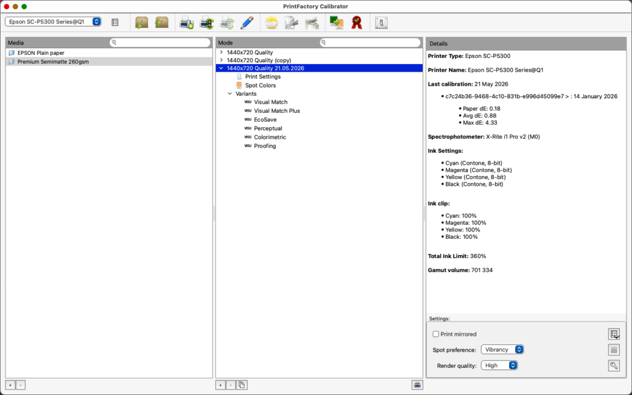Viewport: 632px width, 395px height.
Task: Click the grid table icon beside Spot preference
Action: [x=614, y=350]
